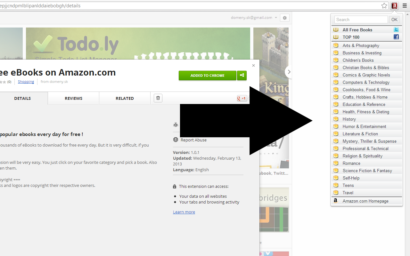Click the bridges game thumbnail
410x256 pixels.
(274, 210)
